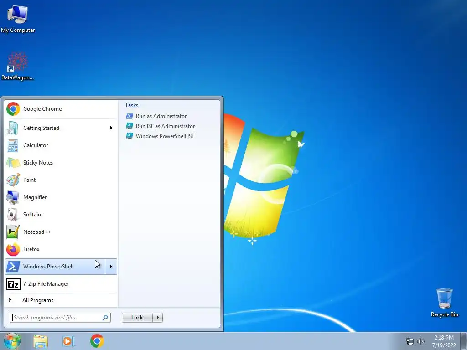Click the volume speaker tray icon

tap(420, 341)
